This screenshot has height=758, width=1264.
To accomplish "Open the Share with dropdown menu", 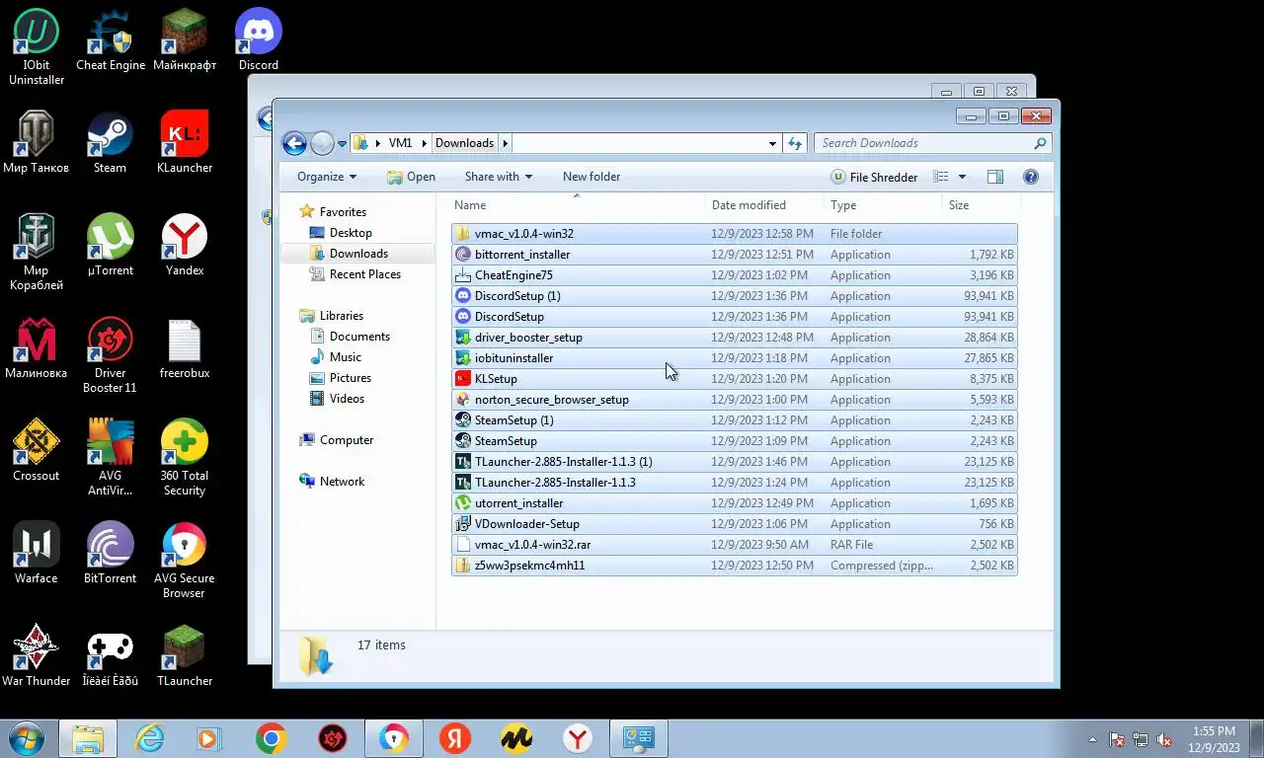I will tap(499, 177).
